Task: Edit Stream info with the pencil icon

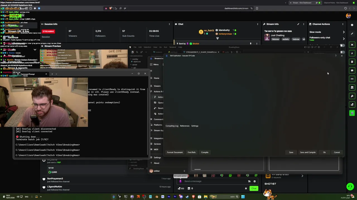Action: [x=298, y=24]
